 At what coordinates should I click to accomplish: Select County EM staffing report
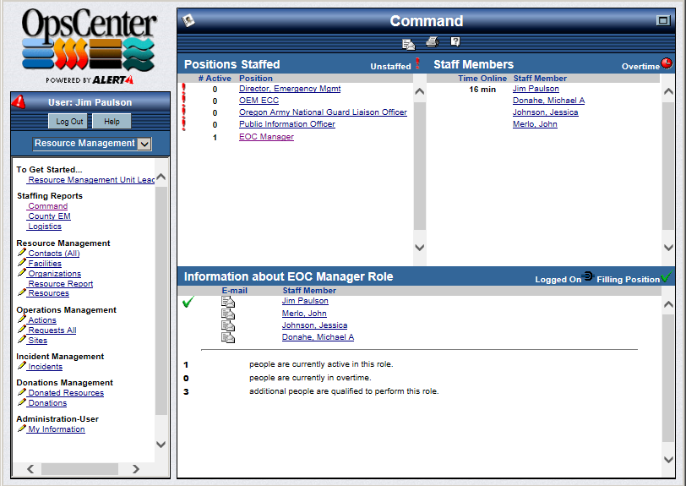coord(49,216)
